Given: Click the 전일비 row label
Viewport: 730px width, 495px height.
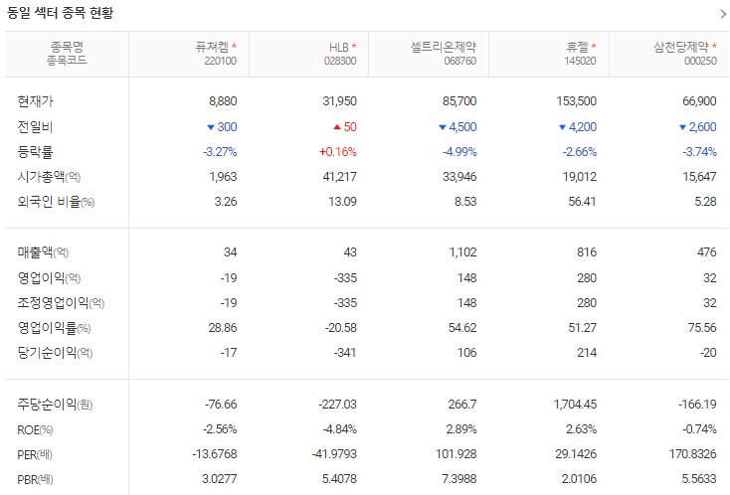Looking at the screenshot, I should (35, 126).
